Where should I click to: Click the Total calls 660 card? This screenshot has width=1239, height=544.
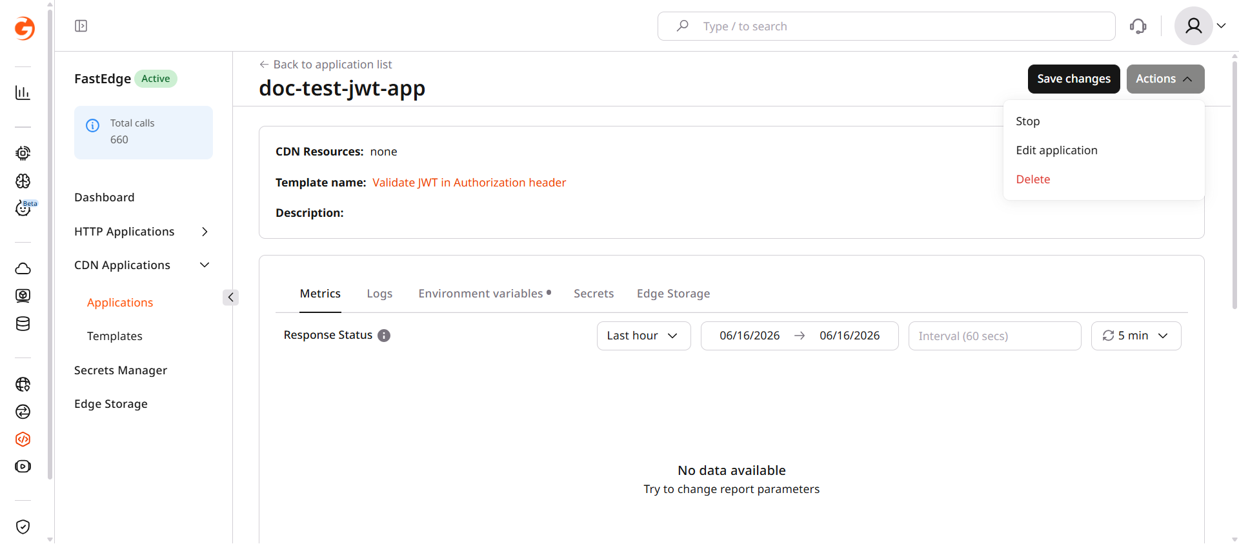coord(143,132)
